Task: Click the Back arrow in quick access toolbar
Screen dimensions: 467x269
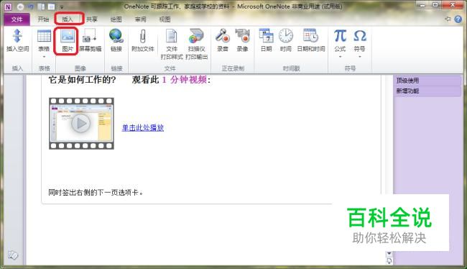Action: [20, 6]
